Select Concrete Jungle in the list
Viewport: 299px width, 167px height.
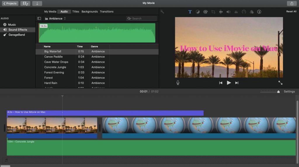tap(97, 67)
